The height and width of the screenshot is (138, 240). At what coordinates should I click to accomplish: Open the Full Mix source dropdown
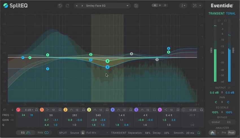tap(97, 133)
